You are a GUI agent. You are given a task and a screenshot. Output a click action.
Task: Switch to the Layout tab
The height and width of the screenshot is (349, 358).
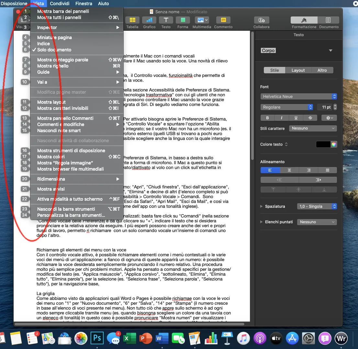point(298,70)
